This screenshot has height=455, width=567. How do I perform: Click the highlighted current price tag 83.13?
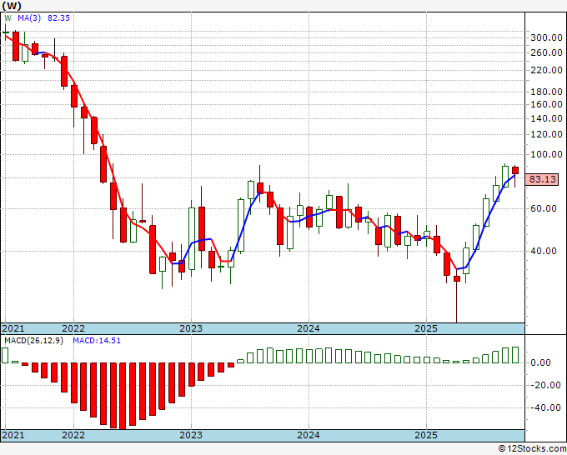(543, 179)
